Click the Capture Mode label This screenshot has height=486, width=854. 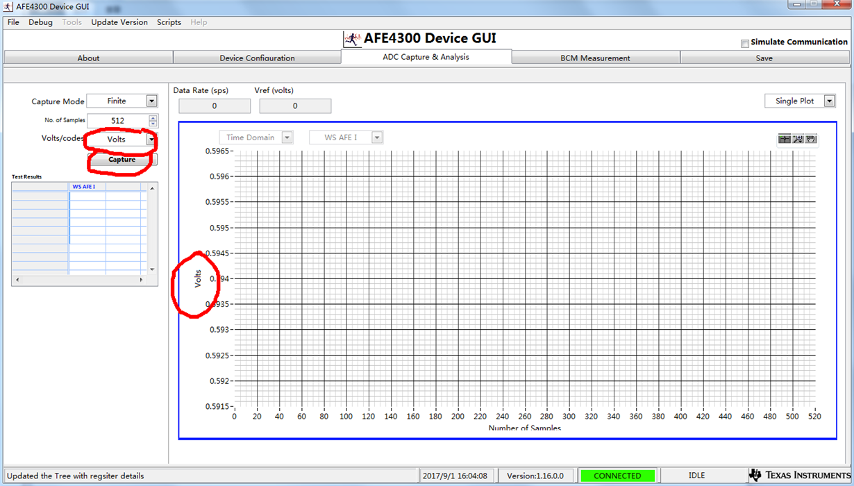tap(58, 101)
